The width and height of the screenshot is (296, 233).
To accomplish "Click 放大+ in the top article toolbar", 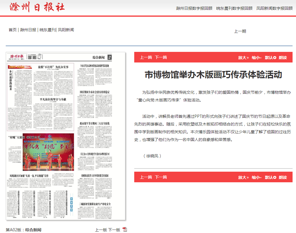I will coord(244,57).
